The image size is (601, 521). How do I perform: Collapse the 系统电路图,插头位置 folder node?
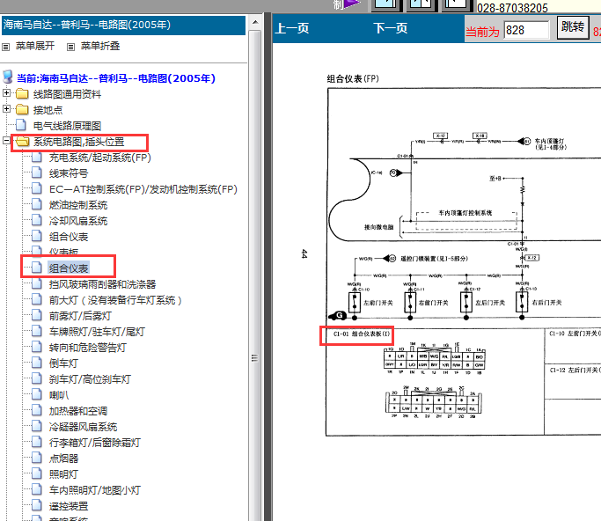6,141
